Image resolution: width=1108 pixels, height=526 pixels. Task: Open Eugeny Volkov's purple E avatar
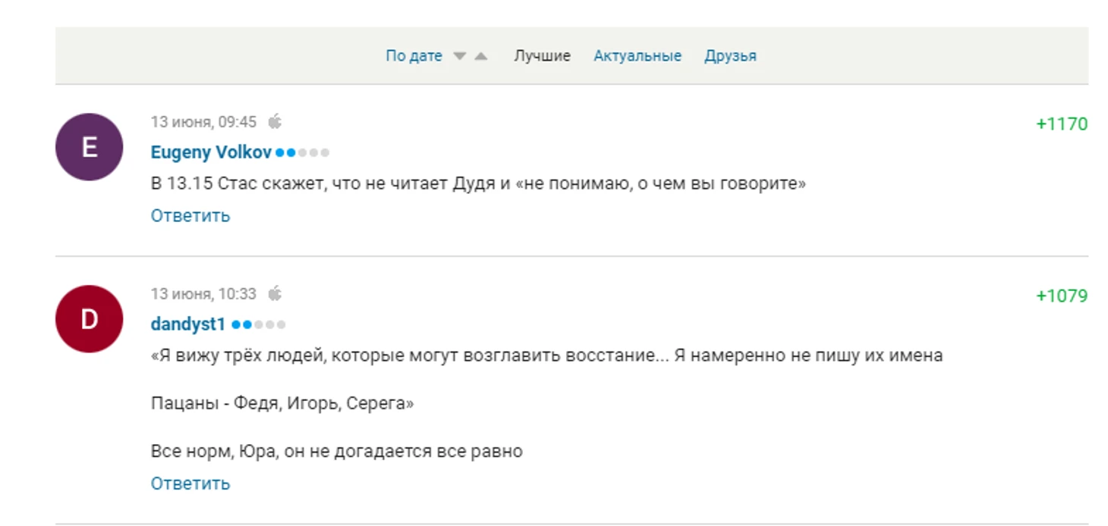(x=90, y=147)
